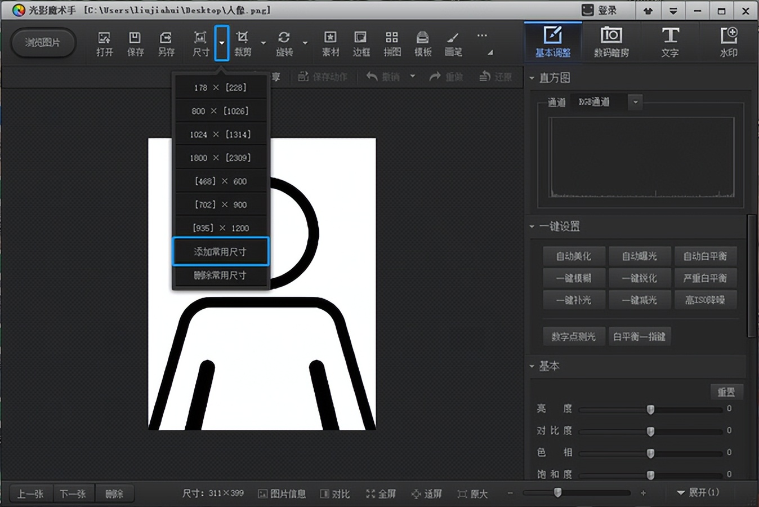Open the 边框 (Border) tool icon

click(361, 43)
